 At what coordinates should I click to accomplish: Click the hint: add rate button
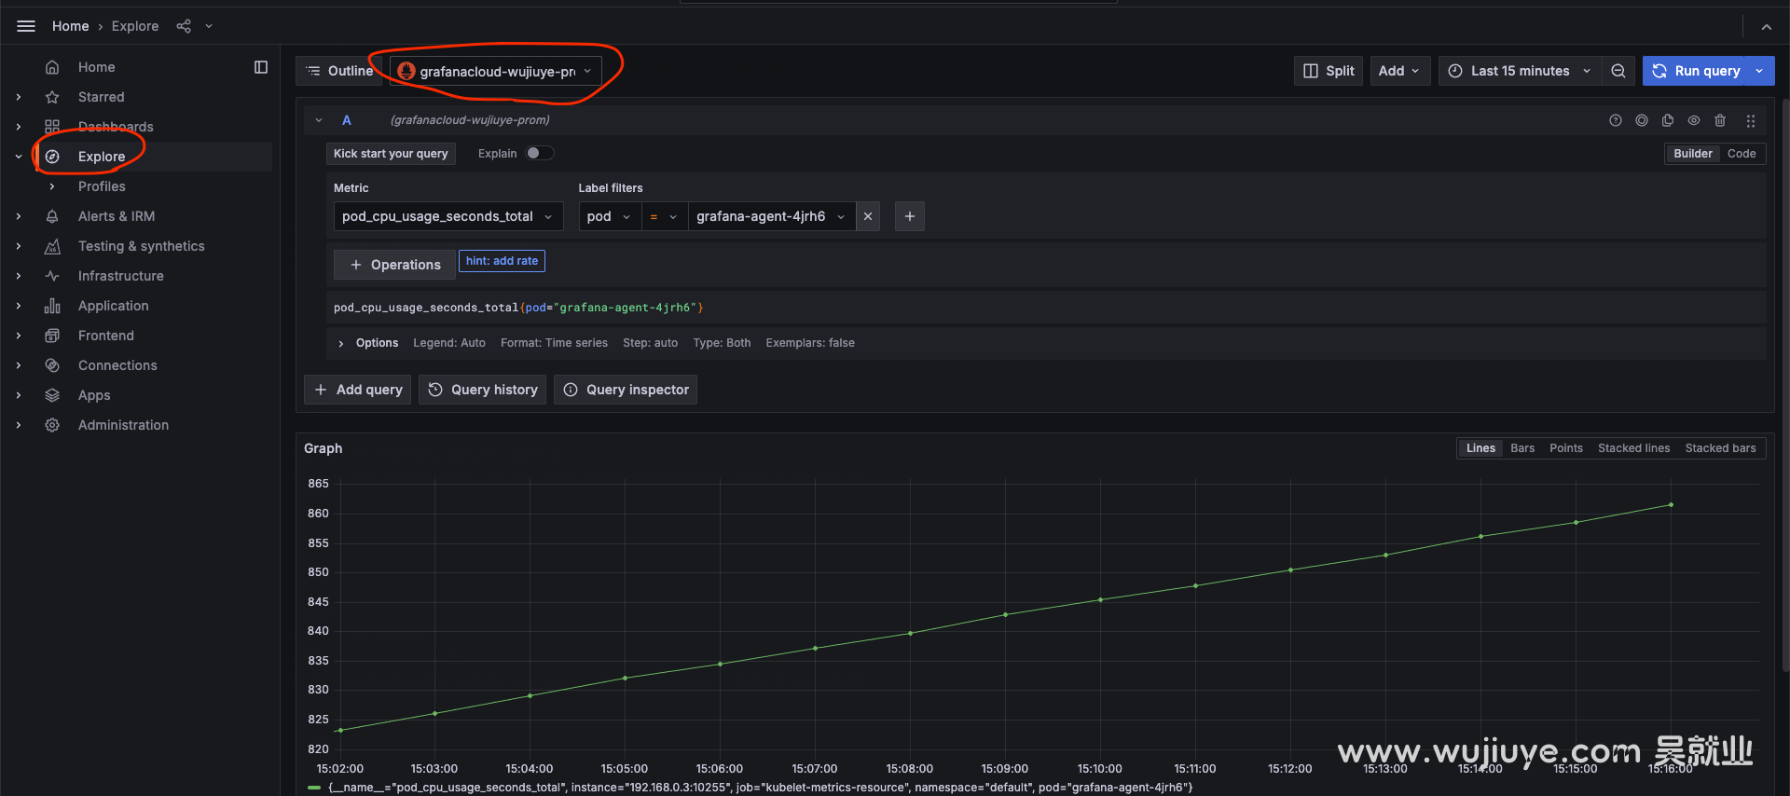click(502, 261)
